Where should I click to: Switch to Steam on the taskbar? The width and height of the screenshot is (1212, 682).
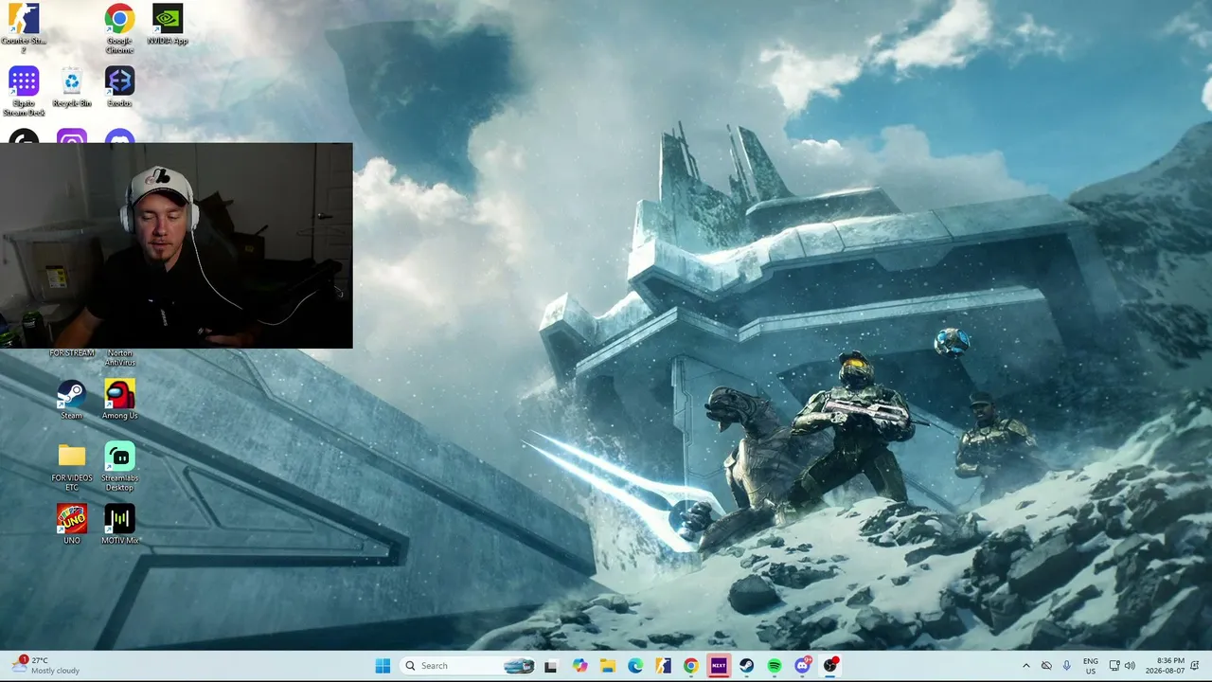point(747,666)
